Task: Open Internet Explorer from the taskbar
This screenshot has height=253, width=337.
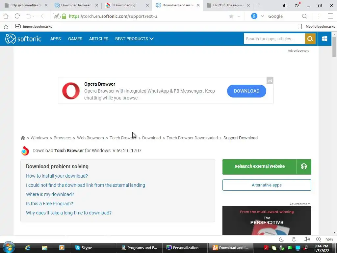Action: click(x=28, y=248)
